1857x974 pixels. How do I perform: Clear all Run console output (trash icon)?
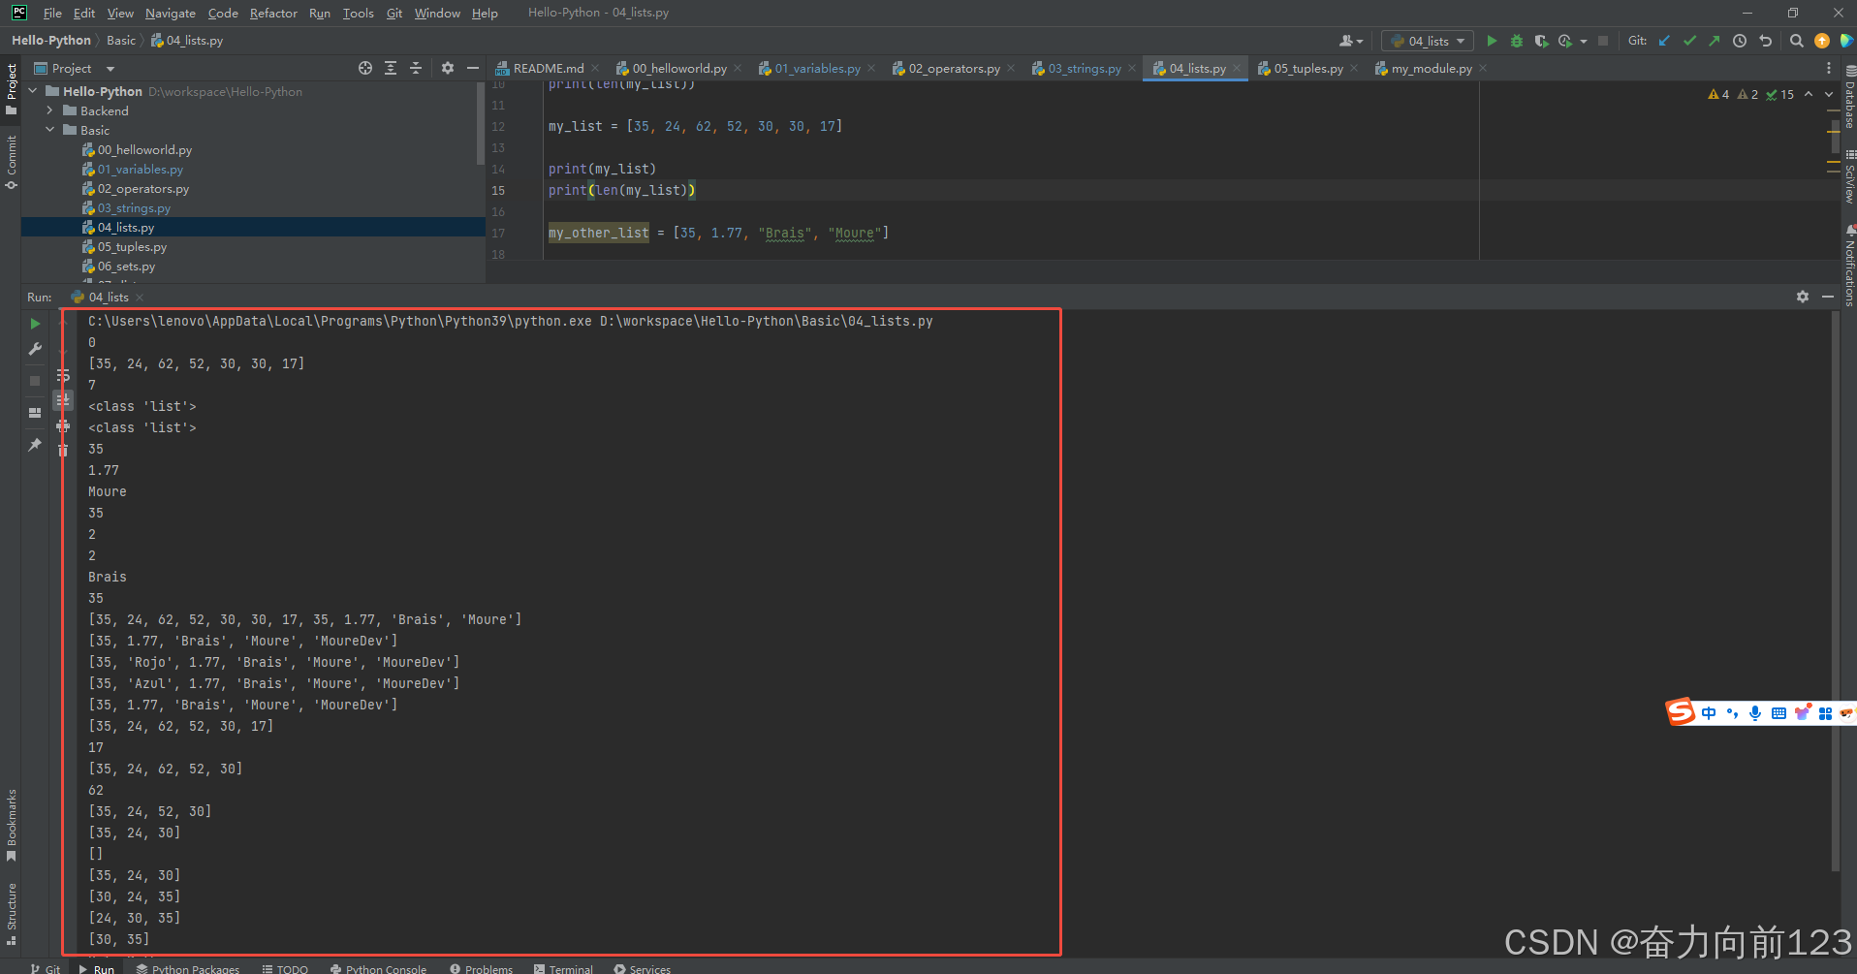[63, 451]
